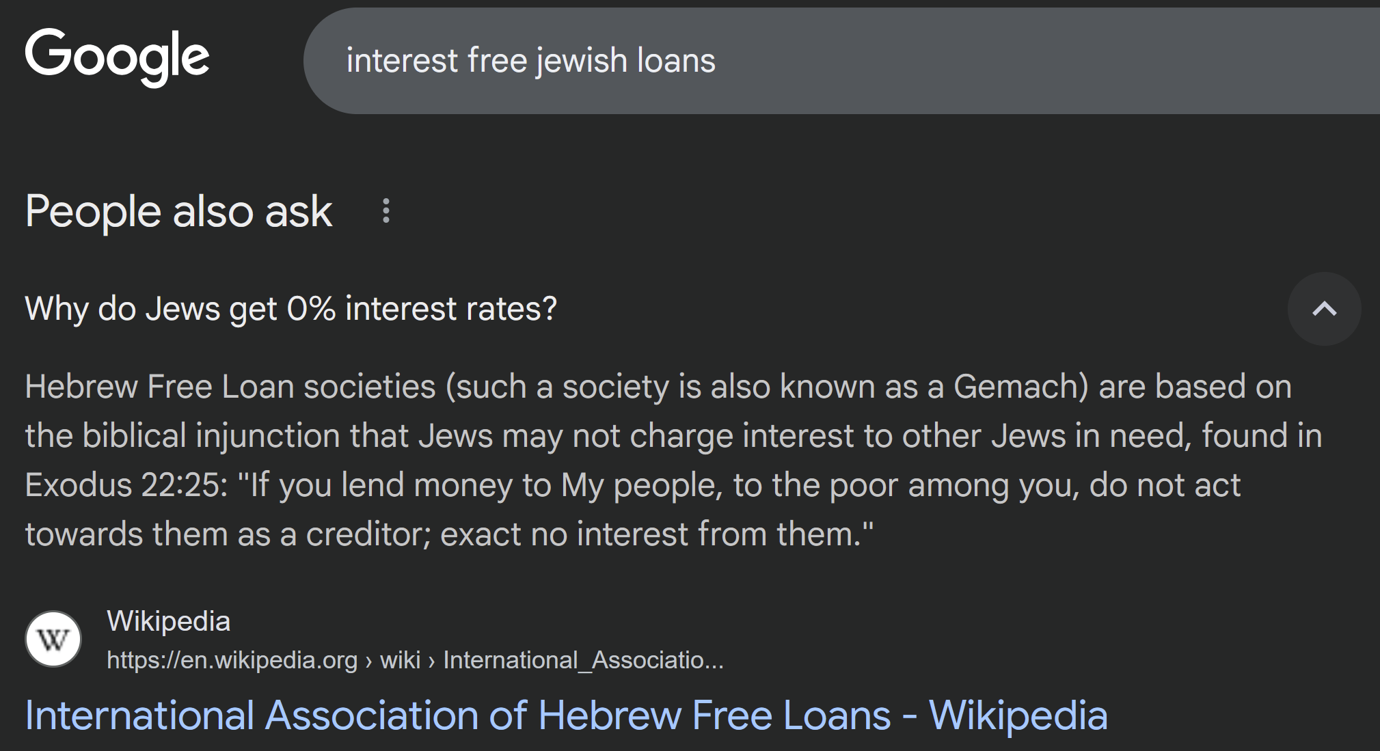This screenshot has height=751, width=1380.
Task: Click "Hebrew Free Loan societies" in the snippet
Action: [x=230, y=387]
